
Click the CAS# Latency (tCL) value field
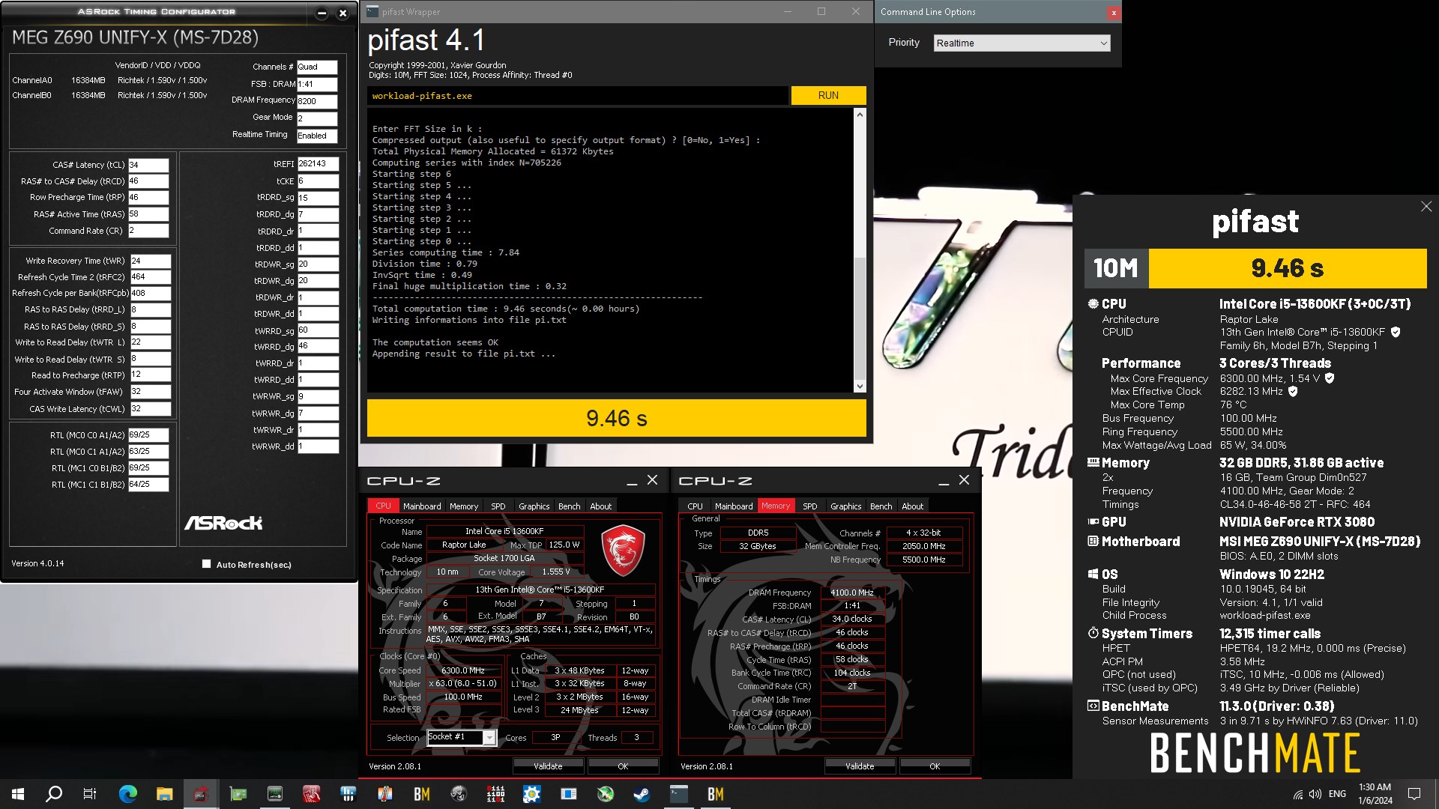148,165
